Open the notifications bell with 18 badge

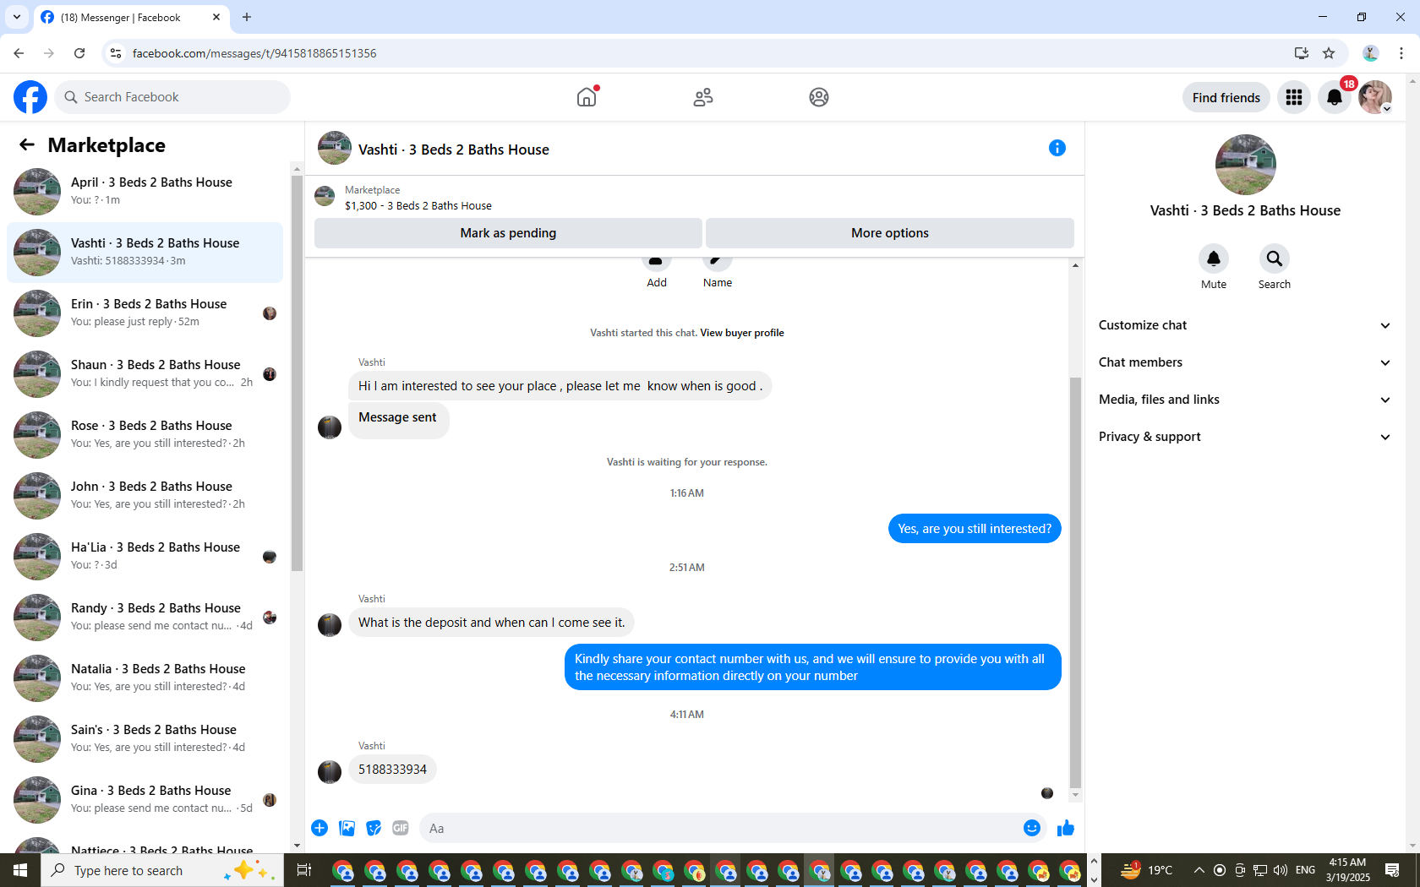[1335, 97]
